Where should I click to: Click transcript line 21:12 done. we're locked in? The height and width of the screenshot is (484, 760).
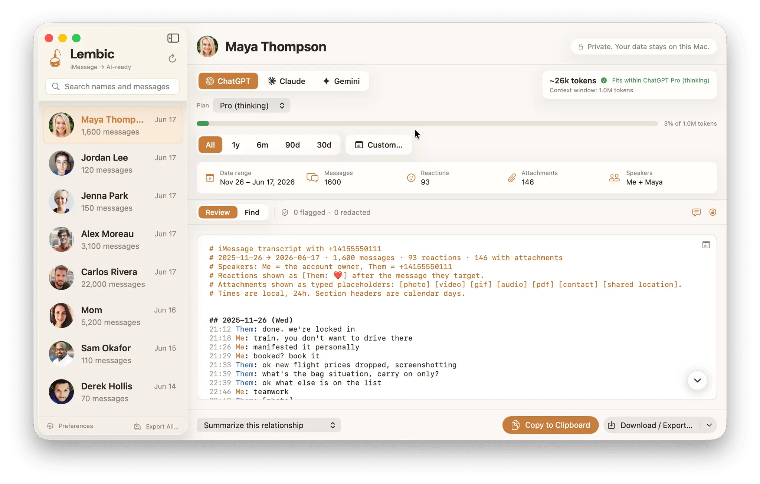[x=282, y=329]
